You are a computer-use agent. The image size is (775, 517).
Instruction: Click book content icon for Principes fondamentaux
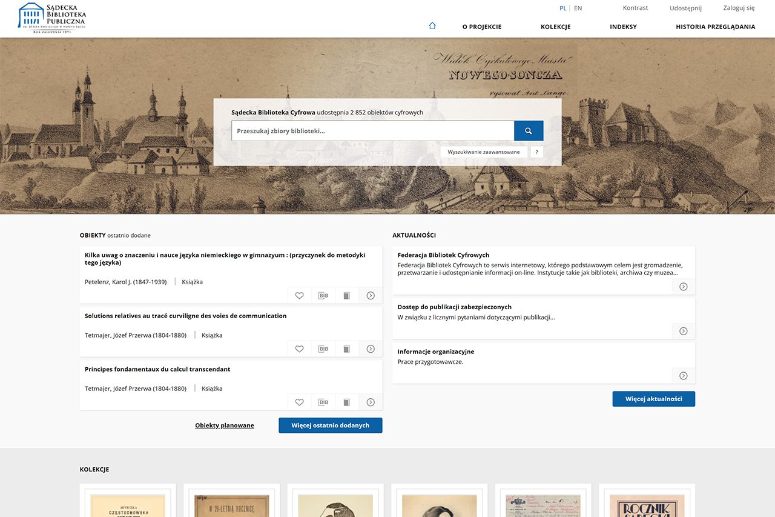point(347,402)
